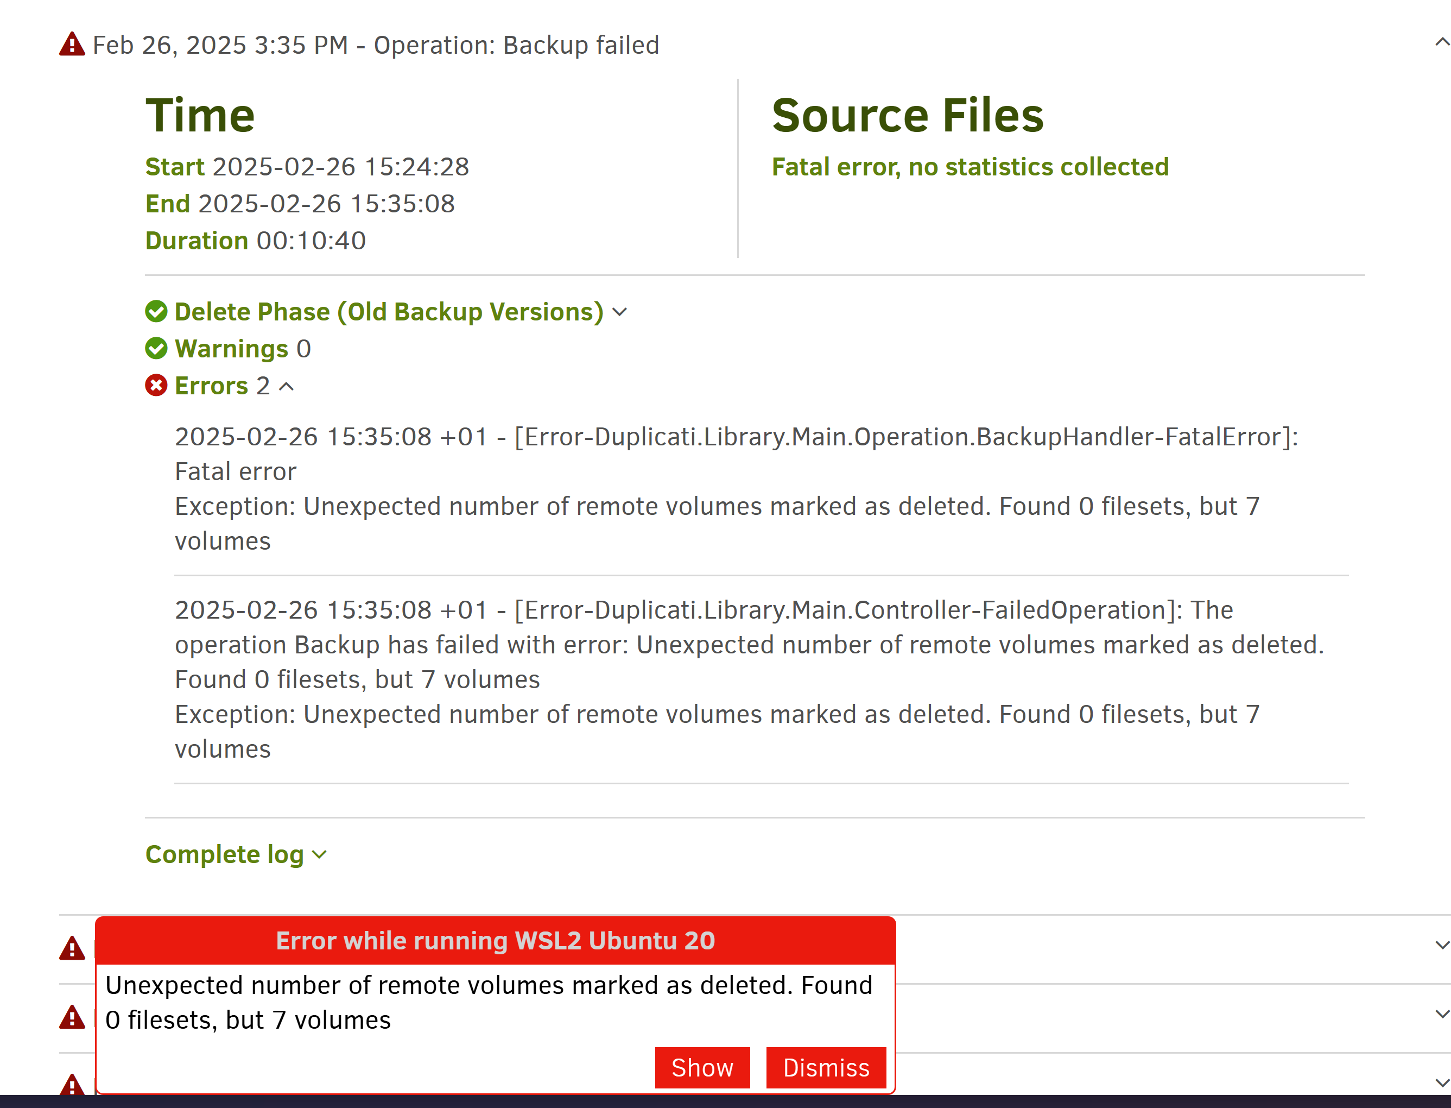Expand Delete Phase (Old Backup Versions) details

click(x=620, y=312)
